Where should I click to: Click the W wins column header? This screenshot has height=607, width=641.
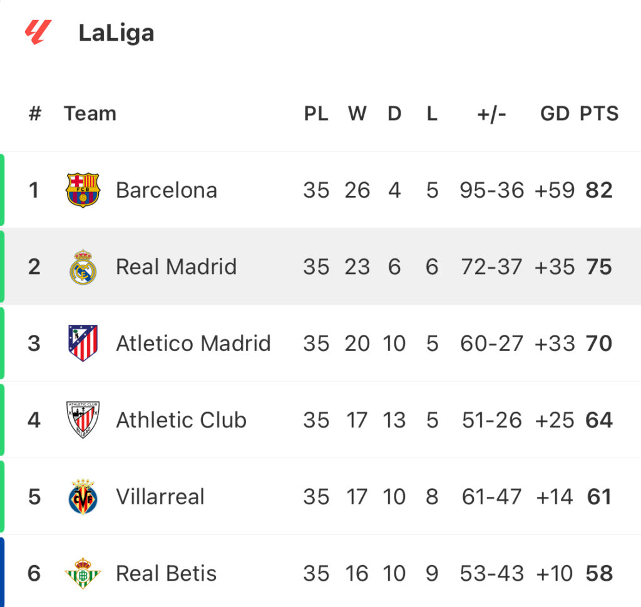(357, 113)
